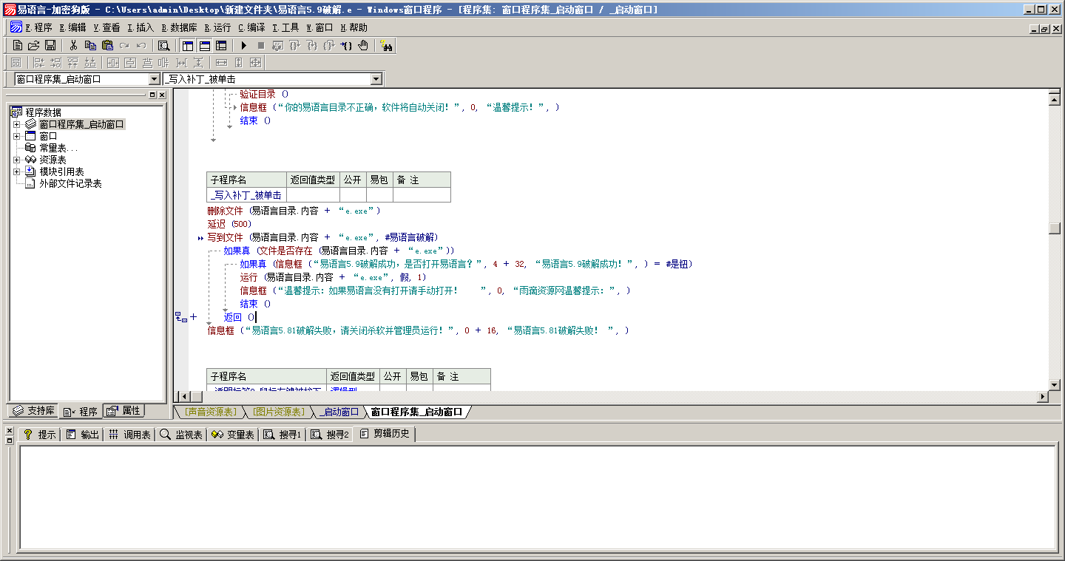Click the Find magnifier toolbar icon

(x=164, y=46)
